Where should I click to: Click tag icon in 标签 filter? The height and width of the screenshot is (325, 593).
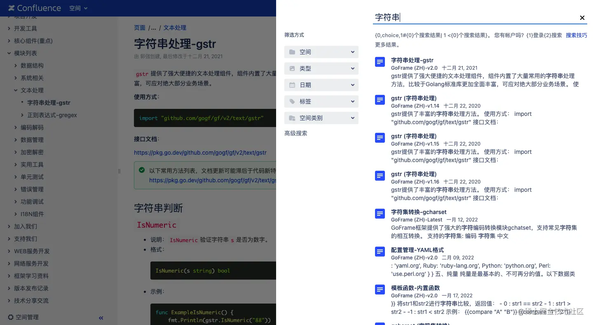[x=292, y=101]
